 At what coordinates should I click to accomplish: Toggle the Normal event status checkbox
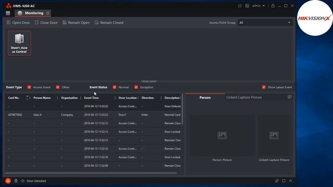click(x=114, y=87)
